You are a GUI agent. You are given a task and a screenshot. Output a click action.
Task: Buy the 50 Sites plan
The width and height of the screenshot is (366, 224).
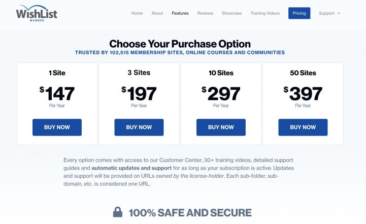tap(303, 127)
